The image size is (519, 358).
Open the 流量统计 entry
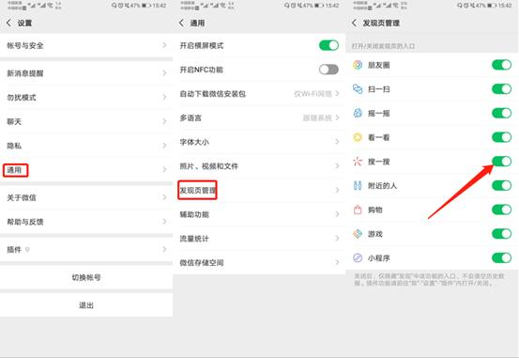259,239
